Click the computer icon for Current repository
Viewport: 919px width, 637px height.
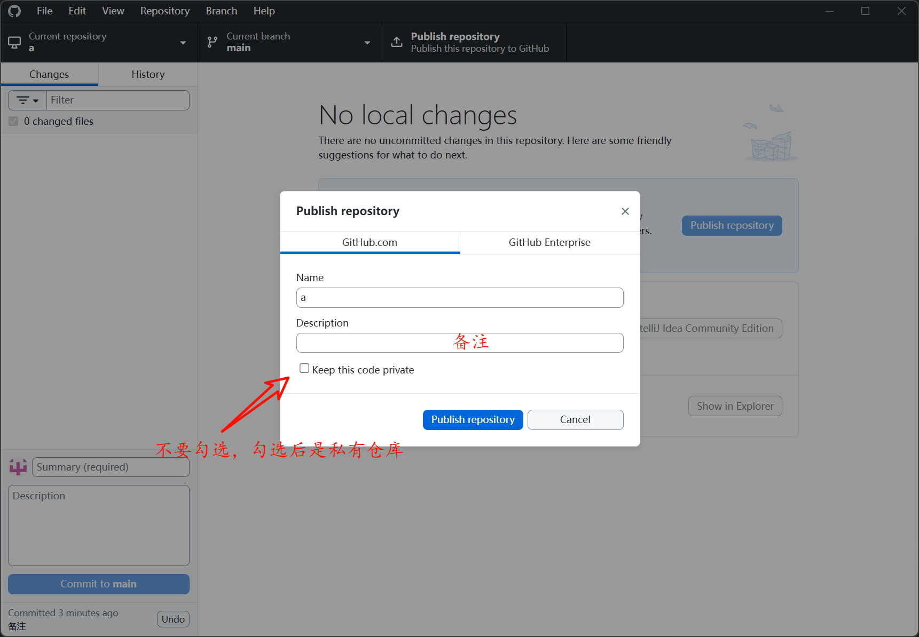14,42
